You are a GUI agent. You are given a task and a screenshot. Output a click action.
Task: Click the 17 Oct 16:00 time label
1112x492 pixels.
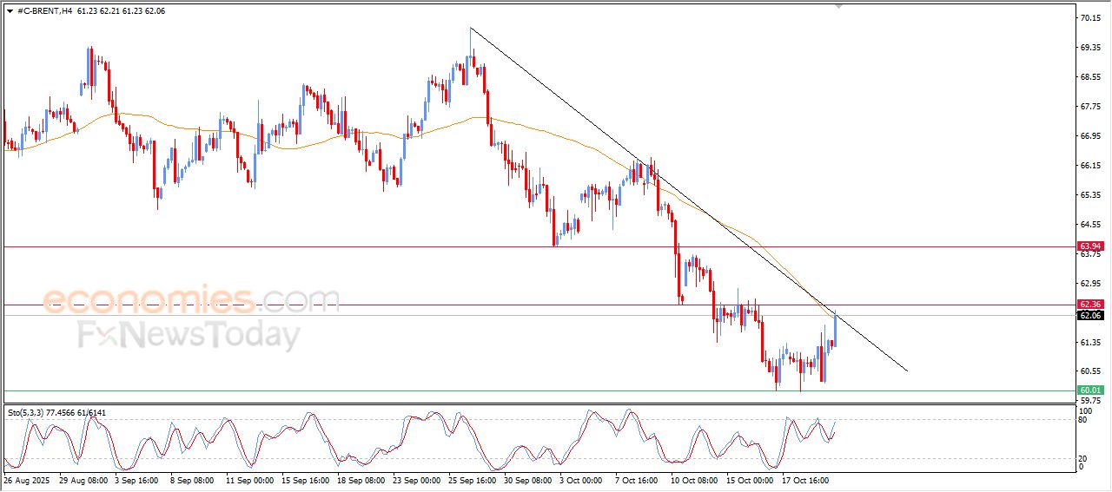807,479
